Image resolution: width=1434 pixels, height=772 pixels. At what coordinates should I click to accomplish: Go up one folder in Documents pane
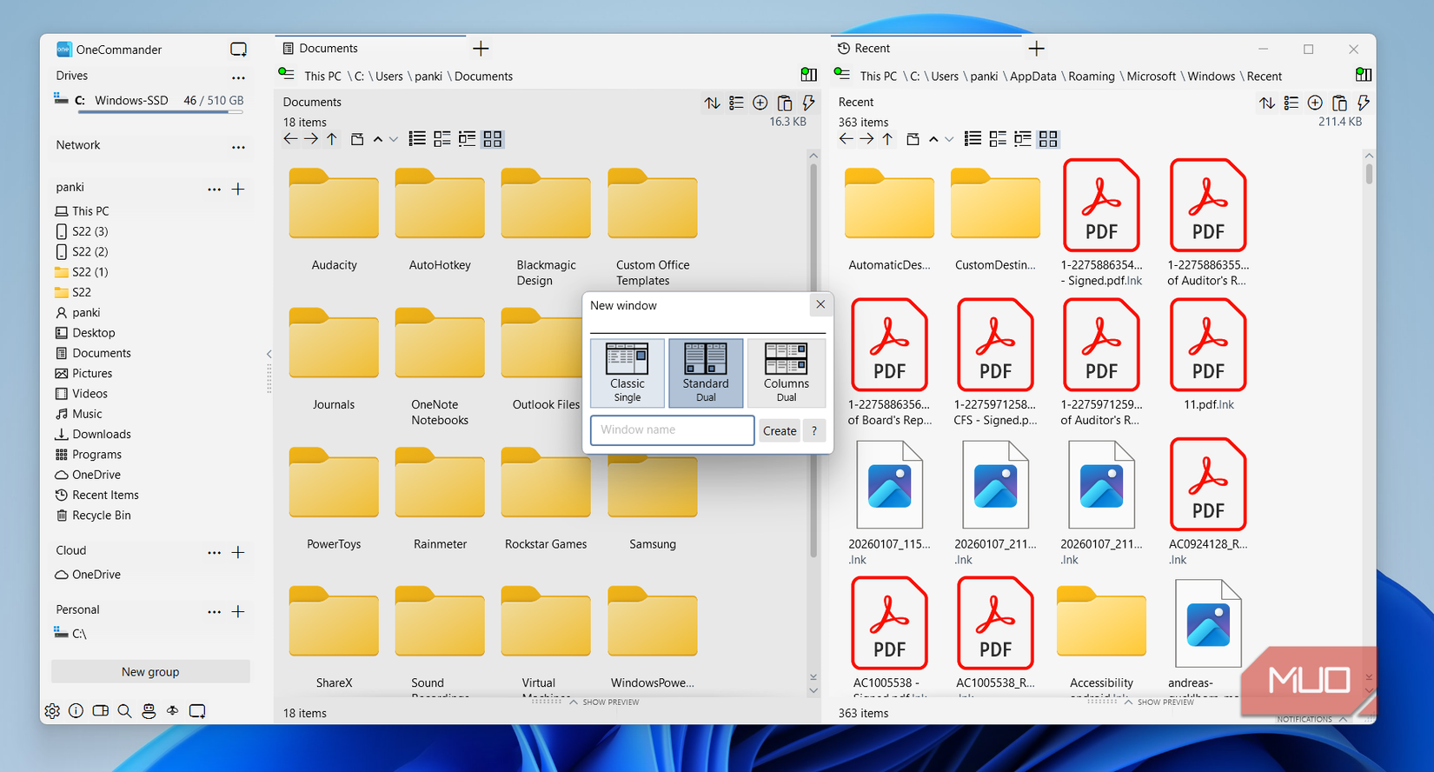(332, 139)
